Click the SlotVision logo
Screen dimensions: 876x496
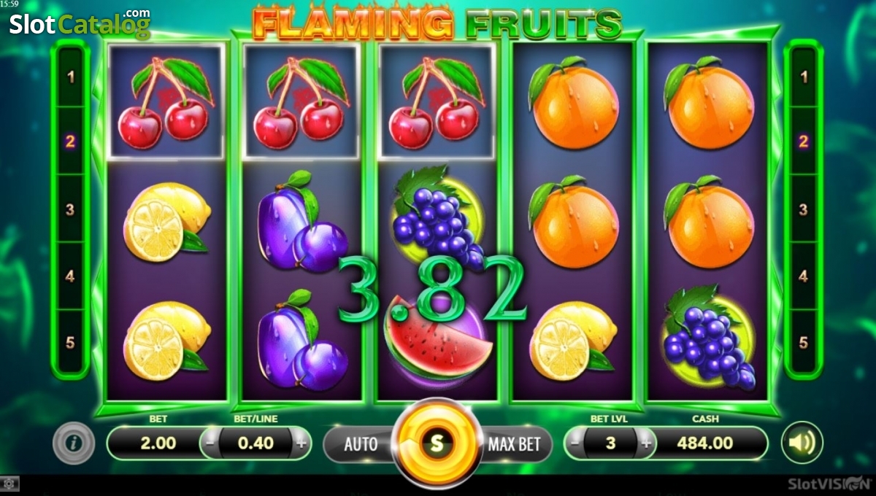coord(829,483)
